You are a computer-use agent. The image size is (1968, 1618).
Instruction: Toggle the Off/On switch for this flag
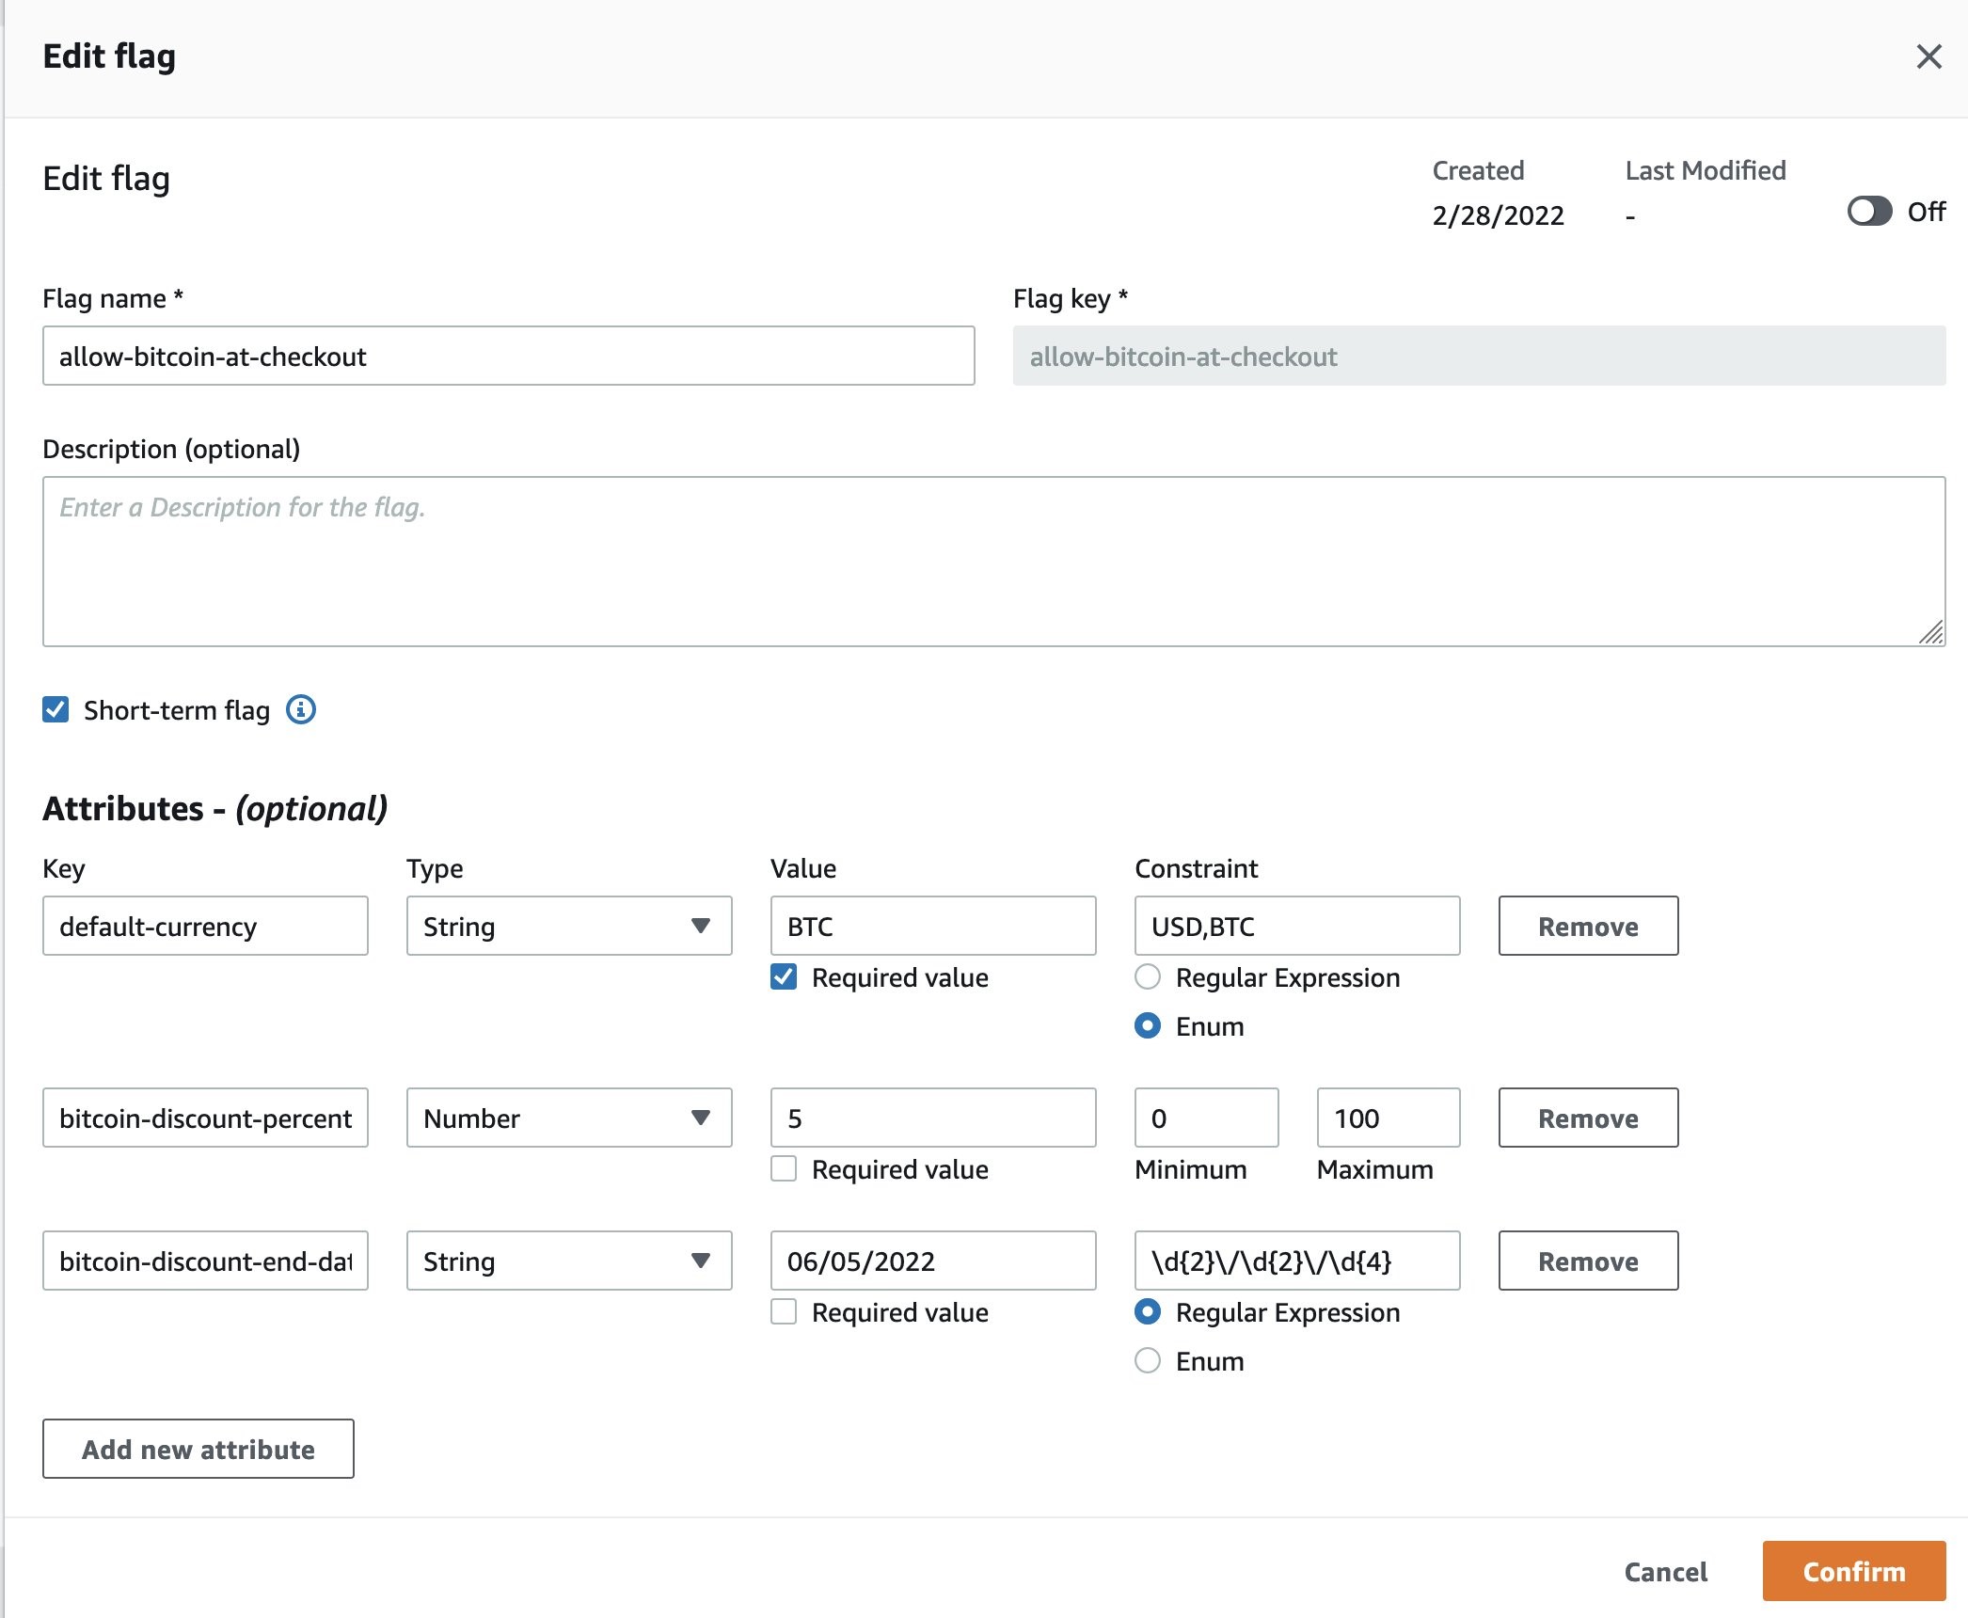[x=1868, y=211]
